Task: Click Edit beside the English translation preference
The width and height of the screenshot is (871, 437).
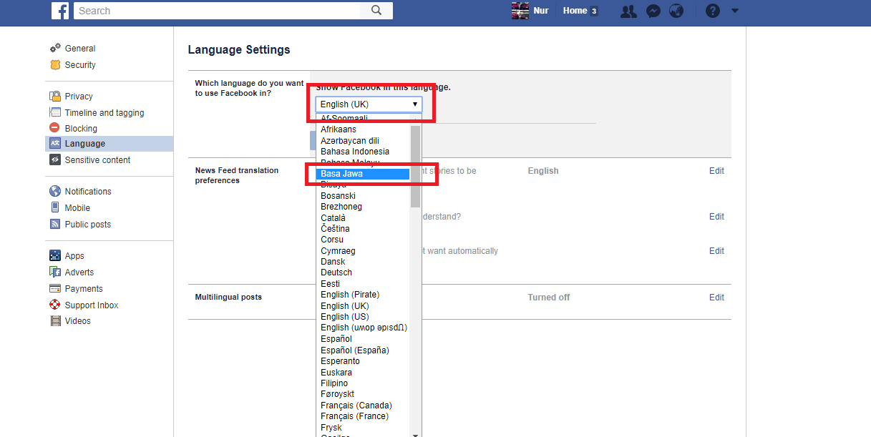Action: click(716, 171)
